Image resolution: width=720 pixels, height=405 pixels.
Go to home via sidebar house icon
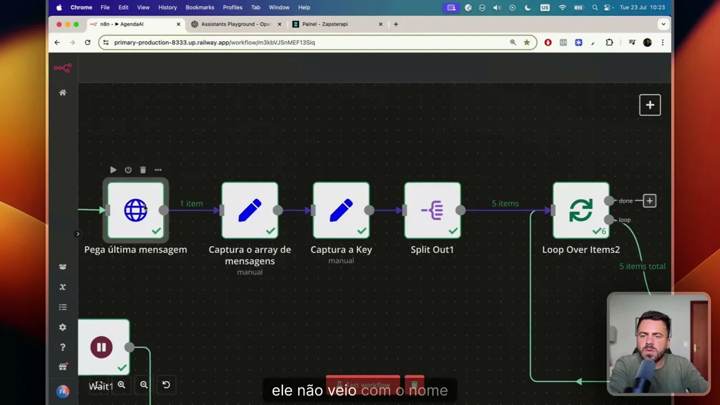(62, 92)
